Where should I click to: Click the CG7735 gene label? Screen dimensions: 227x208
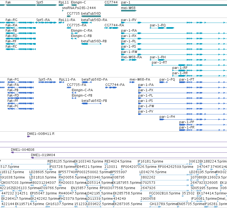pyautogui.click(x=73, y=13)
